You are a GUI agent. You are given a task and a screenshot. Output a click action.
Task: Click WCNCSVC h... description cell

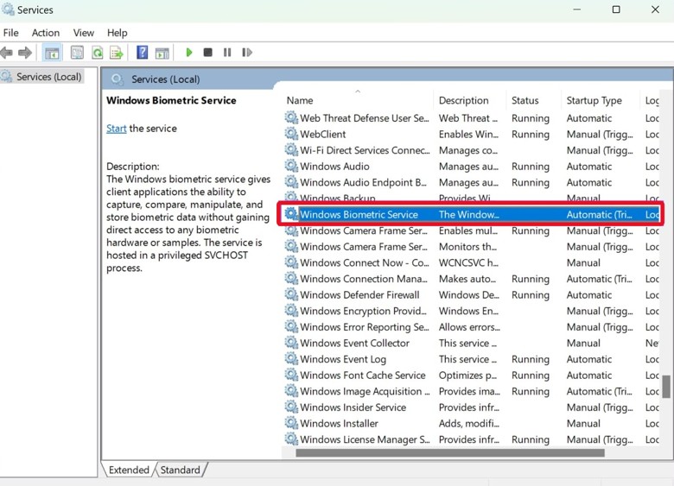[x=468, y=262]
